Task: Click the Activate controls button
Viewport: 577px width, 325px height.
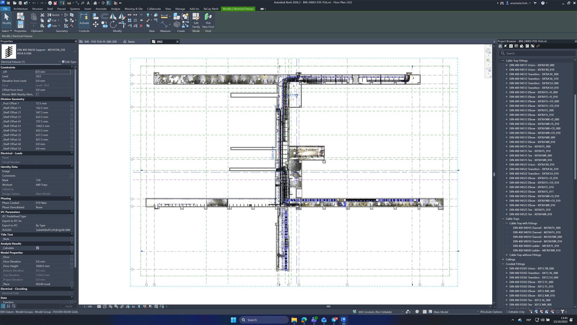Action: 84,19
